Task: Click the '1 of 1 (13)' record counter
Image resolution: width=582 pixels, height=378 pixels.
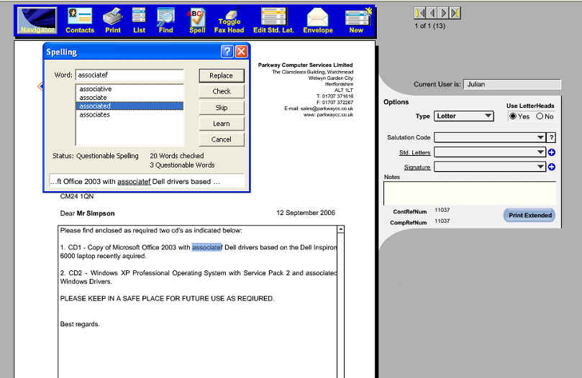Action: [429, 26]
